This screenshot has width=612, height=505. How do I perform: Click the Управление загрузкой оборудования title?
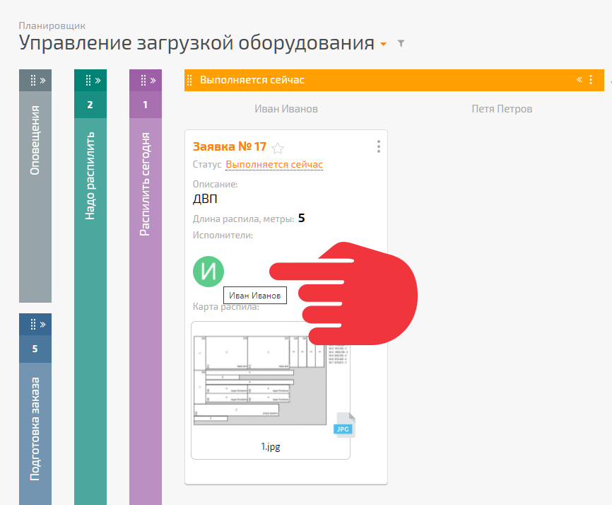click(x=196, y=42)
